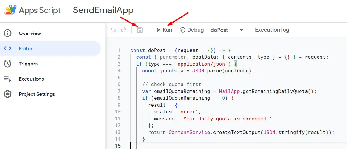The width and height of the screenshot is (347, 149).
Task: Click the Apps Script logo icon
Action: click(x=10, y=10)
